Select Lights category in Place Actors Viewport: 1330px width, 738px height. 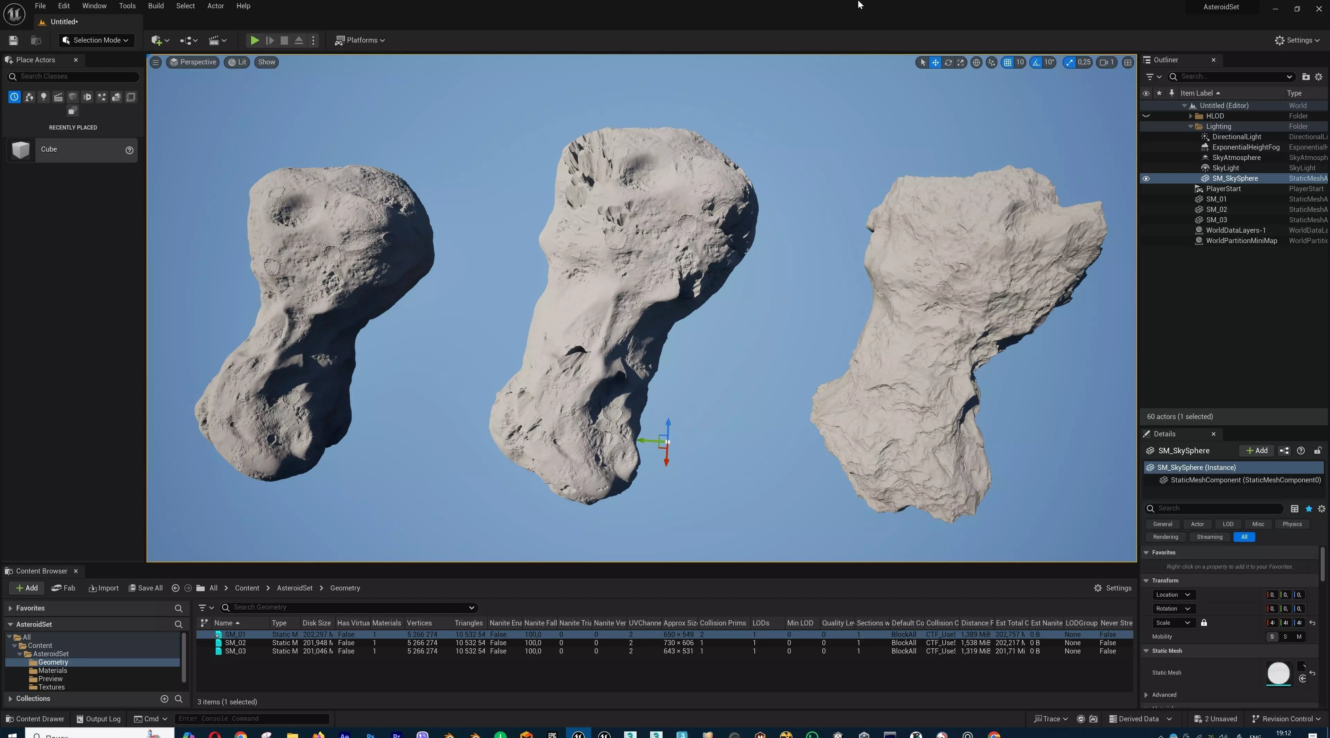pyautogui.click(x=43, y=97)
